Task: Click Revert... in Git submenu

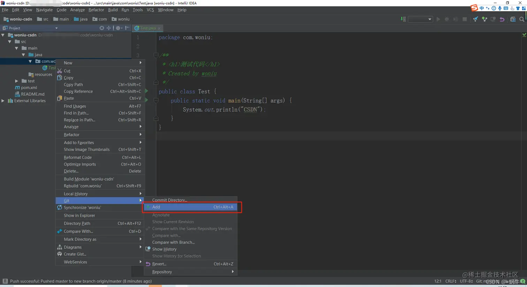Action: tap(191, 264)
